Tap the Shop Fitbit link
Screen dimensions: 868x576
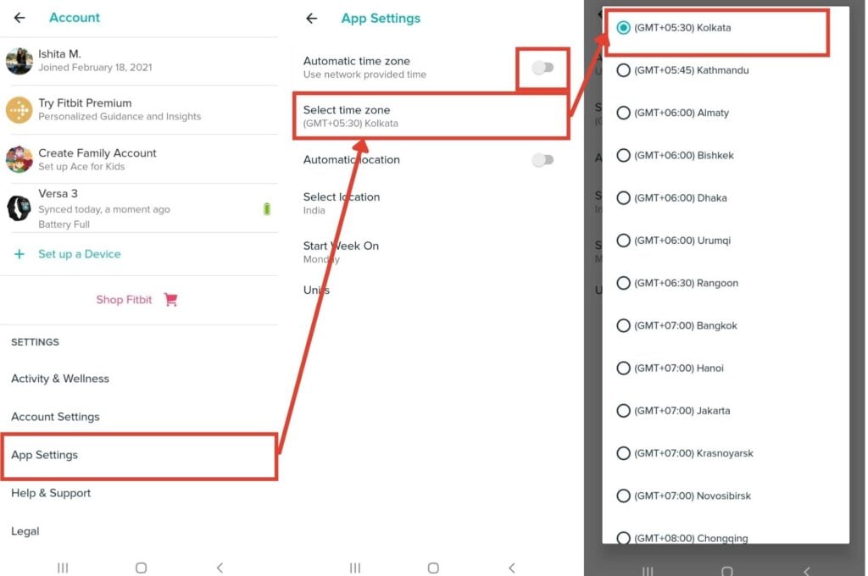tap(124, 299)
